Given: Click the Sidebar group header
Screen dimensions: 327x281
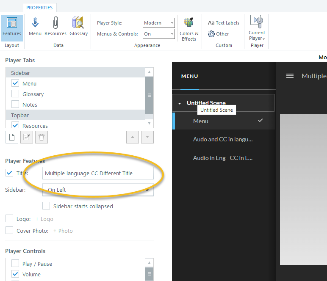Looking at the screenshot, I should coord(75,73).
